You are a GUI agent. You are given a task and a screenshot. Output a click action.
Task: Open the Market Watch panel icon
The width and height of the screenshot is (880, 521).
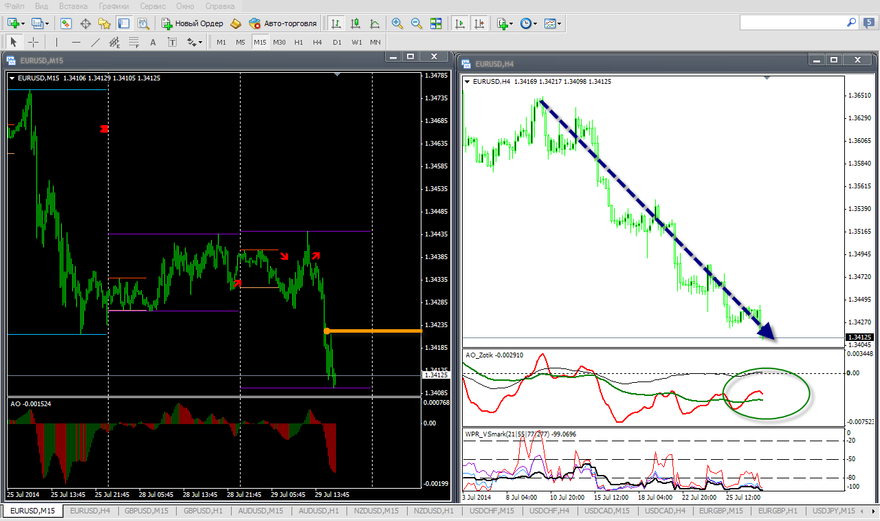[x=66, y=23]
